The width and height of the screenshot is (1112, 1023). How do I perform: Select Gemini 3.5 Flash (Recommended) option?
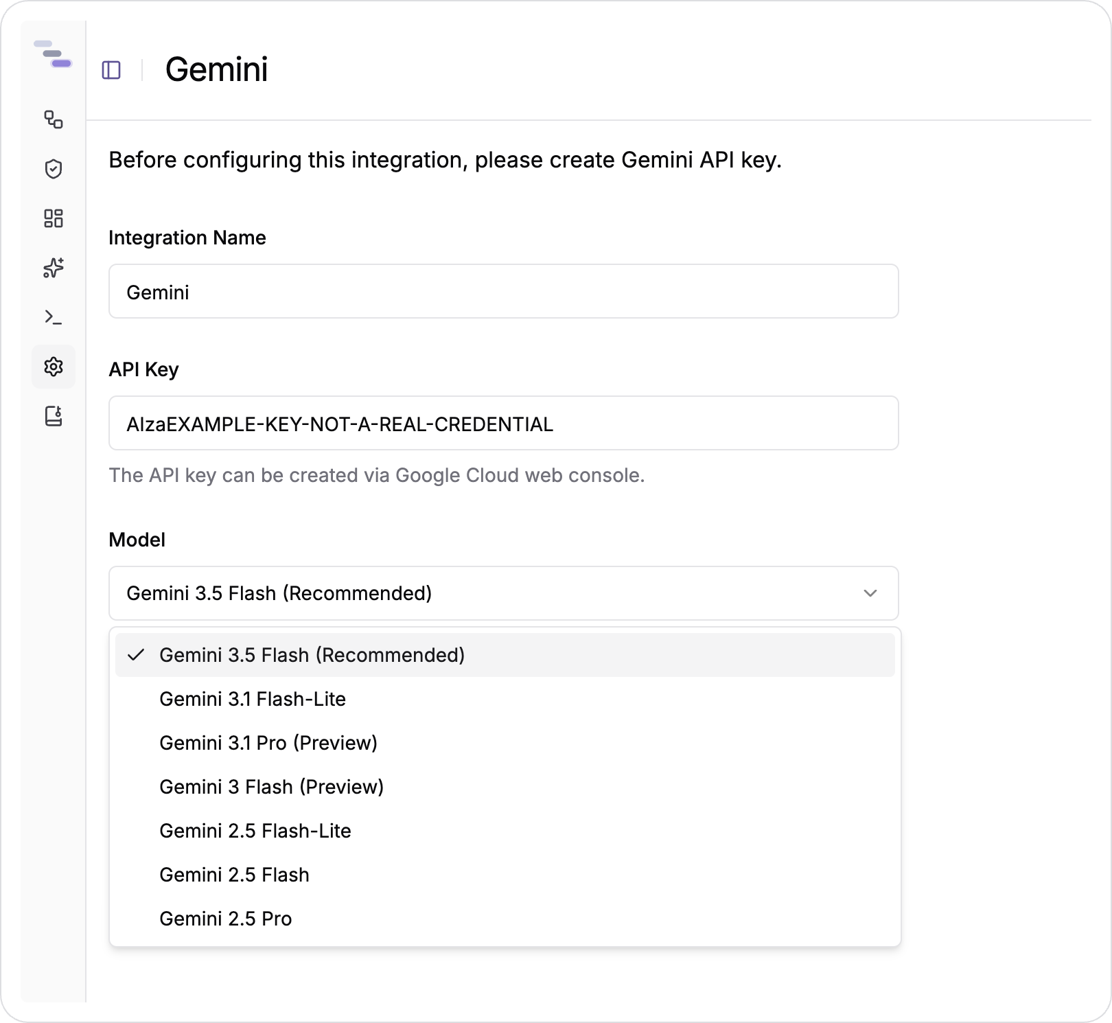tap(505, 655)
